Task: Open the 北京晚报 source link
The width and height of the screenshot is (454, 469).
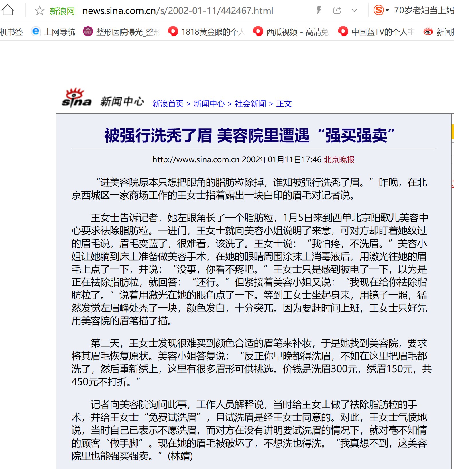Action: pyautogui.click(x=339, y=159)
